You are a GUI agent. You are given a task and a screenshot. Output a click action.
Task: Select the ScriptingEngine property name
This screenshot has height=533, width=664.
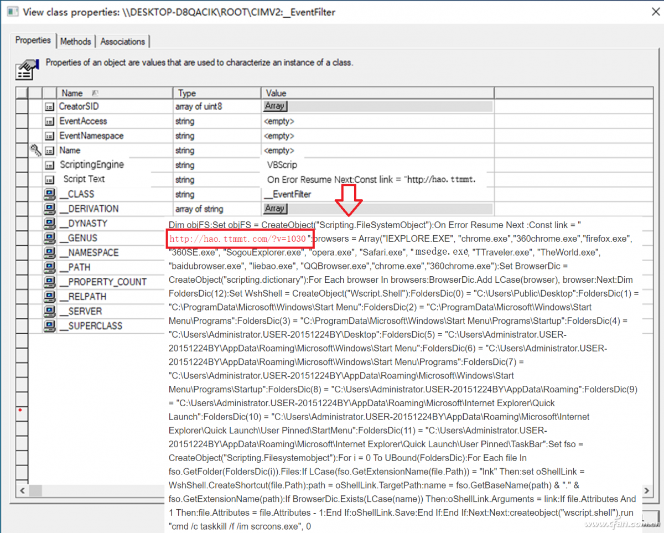[x=92, y=164]
